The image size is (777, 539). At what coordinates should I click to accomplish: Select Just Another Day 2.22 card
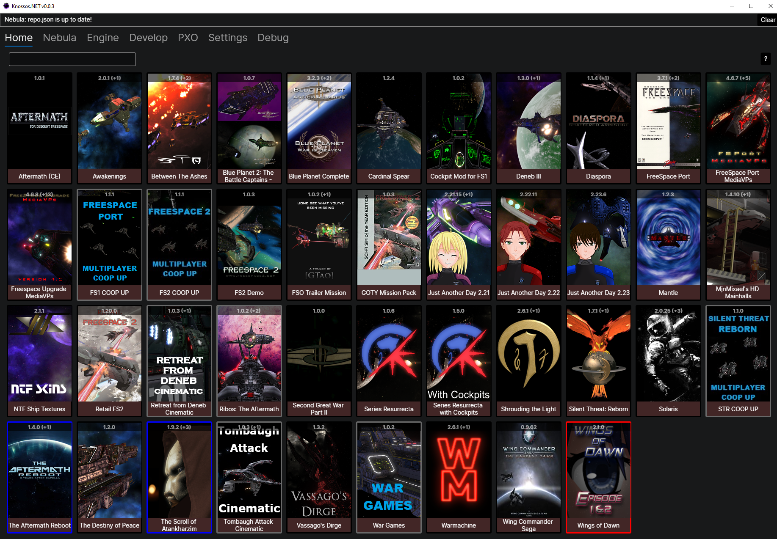pyautogui.click(x=528, y=245)
